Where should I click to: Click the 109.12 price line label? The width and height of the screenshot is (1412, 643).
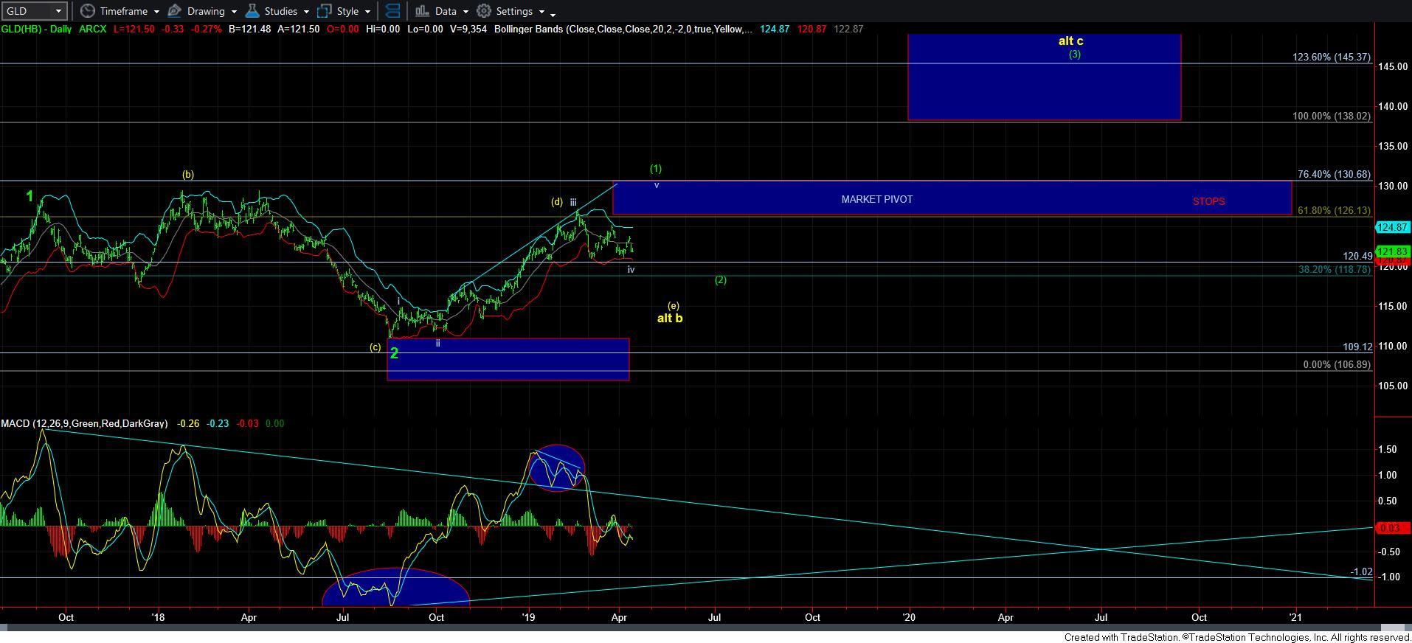coord(1357,347)
